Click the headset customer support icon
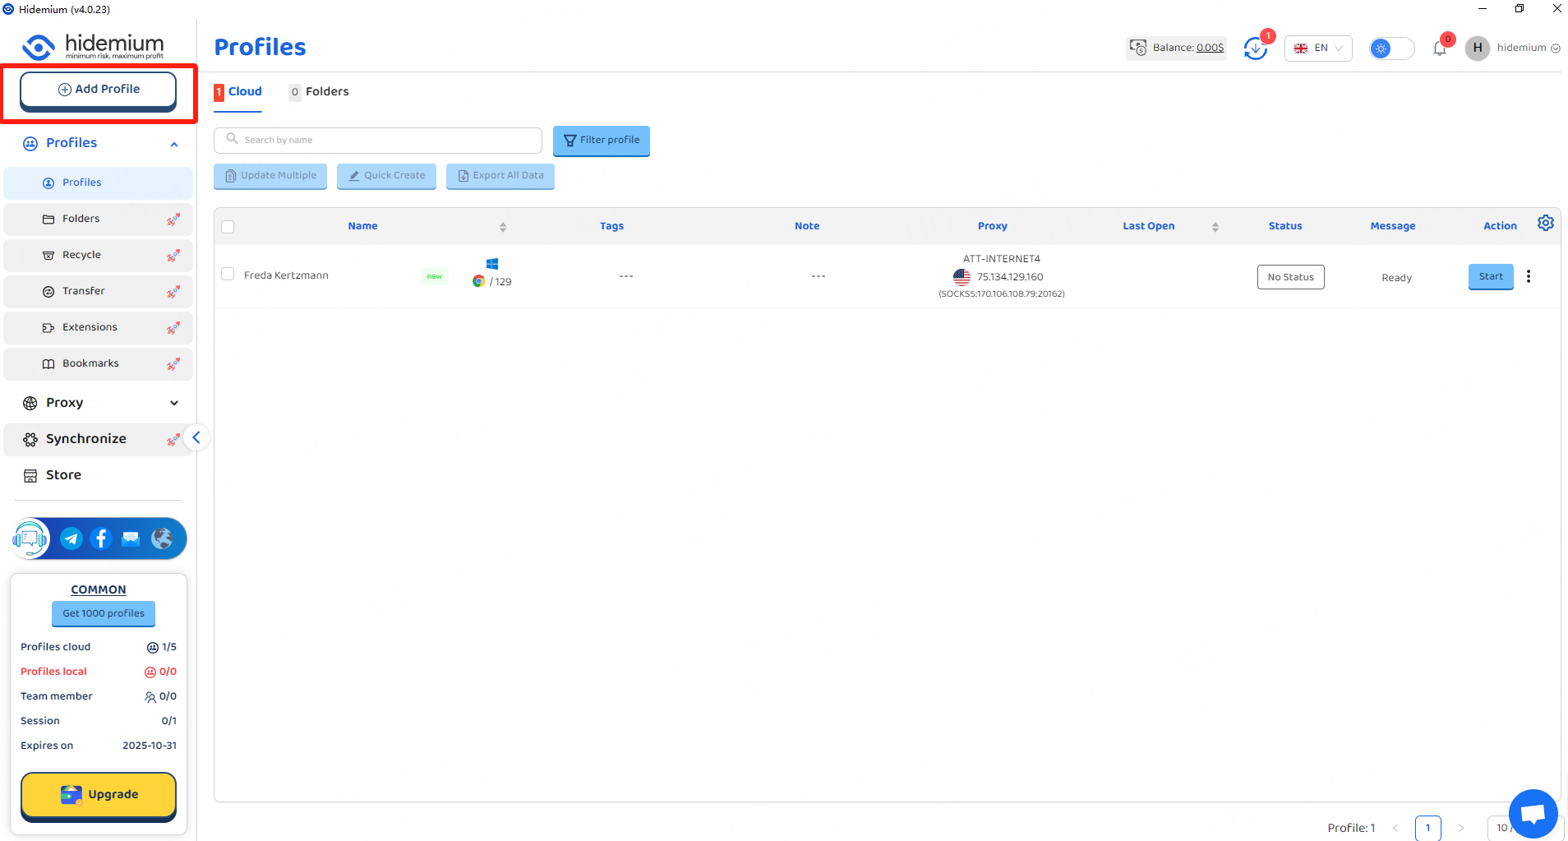 pos(30,538)
